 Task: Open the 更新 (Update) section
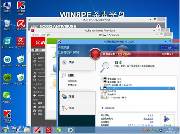(77, 97)
